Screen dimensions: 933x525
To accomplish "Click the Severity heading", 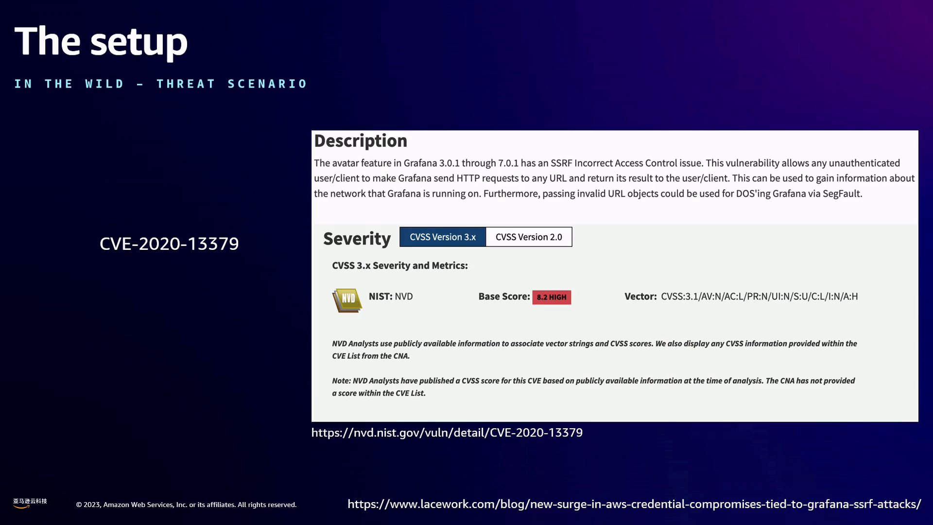I will (357, 239).
